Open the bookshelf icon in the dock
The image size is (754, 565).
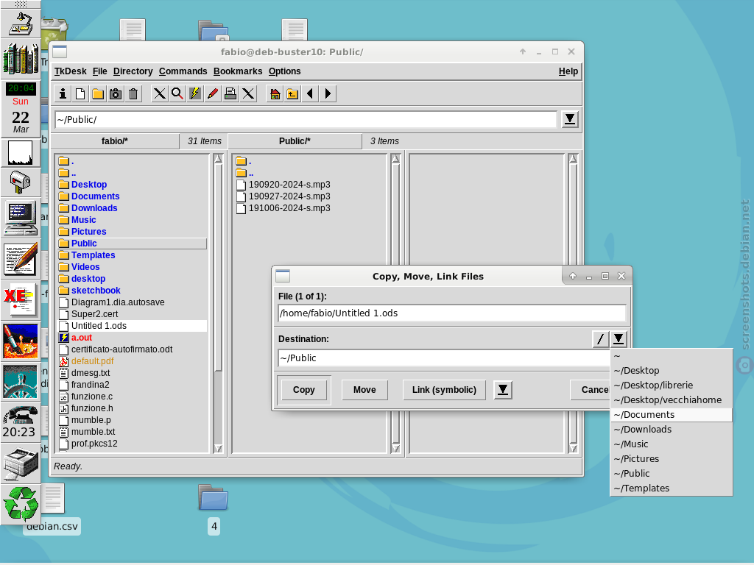[20, 59]
